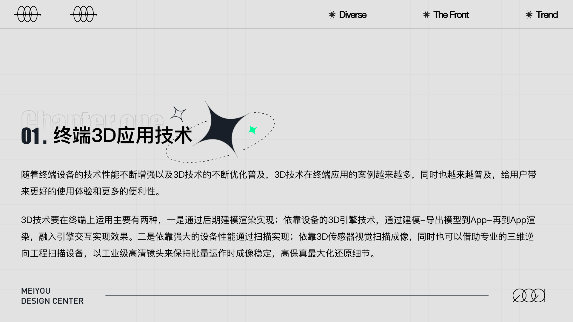This screenshot has width=573, height=322.
Task: Open the Diverse header item
Action: pyautogui.click(x=352, y=15)
